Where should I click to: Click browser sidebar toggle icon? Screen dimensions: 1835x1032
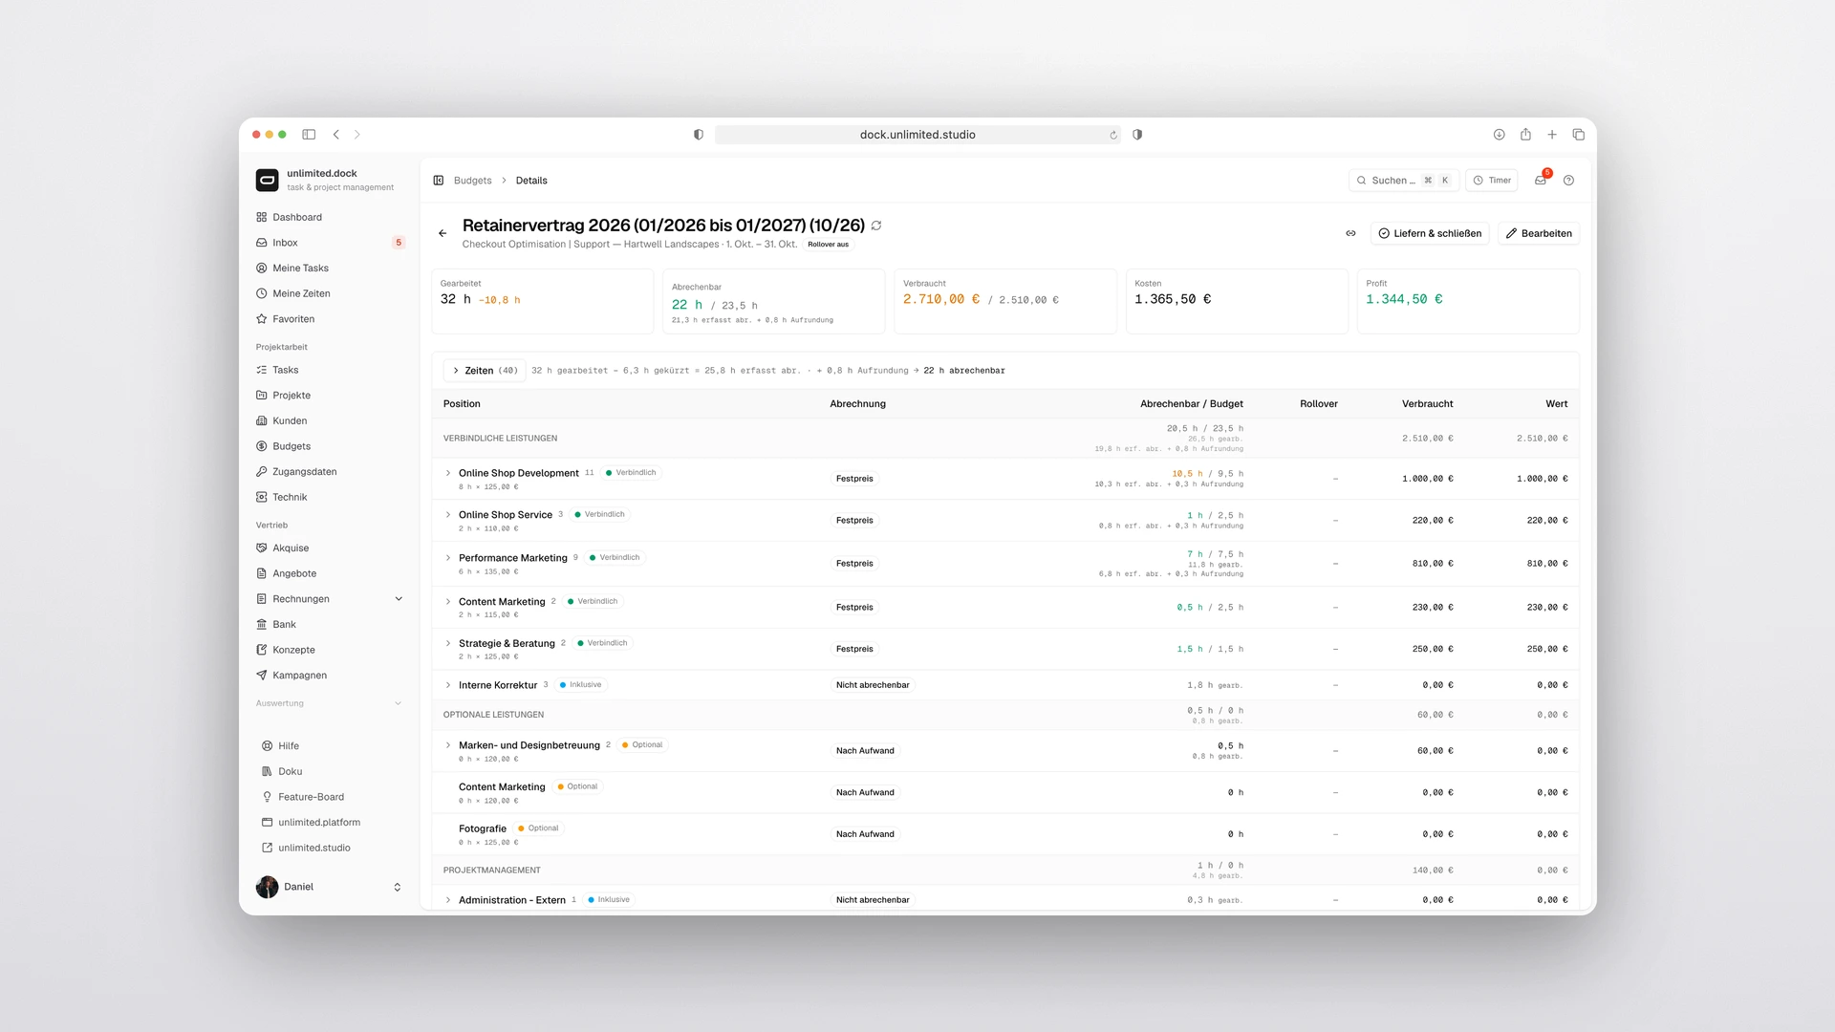(x=309, y=135)
